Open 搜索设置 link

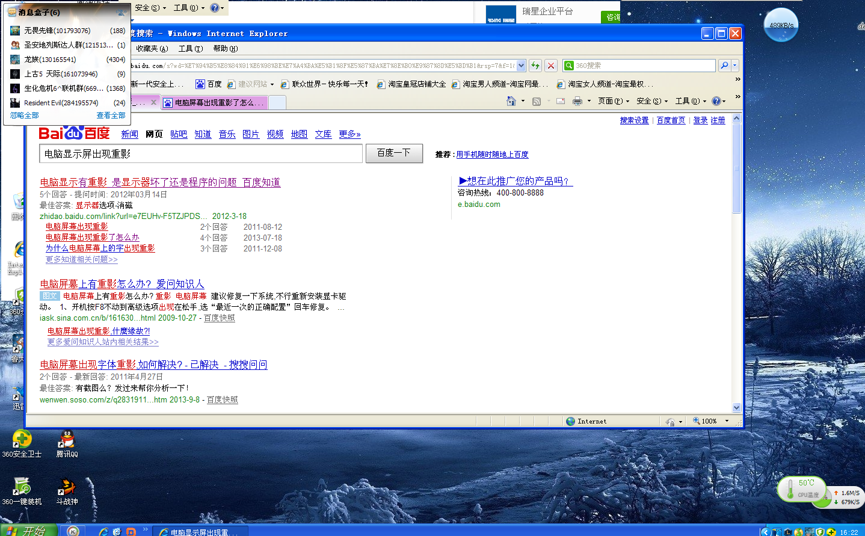(634, 120)
